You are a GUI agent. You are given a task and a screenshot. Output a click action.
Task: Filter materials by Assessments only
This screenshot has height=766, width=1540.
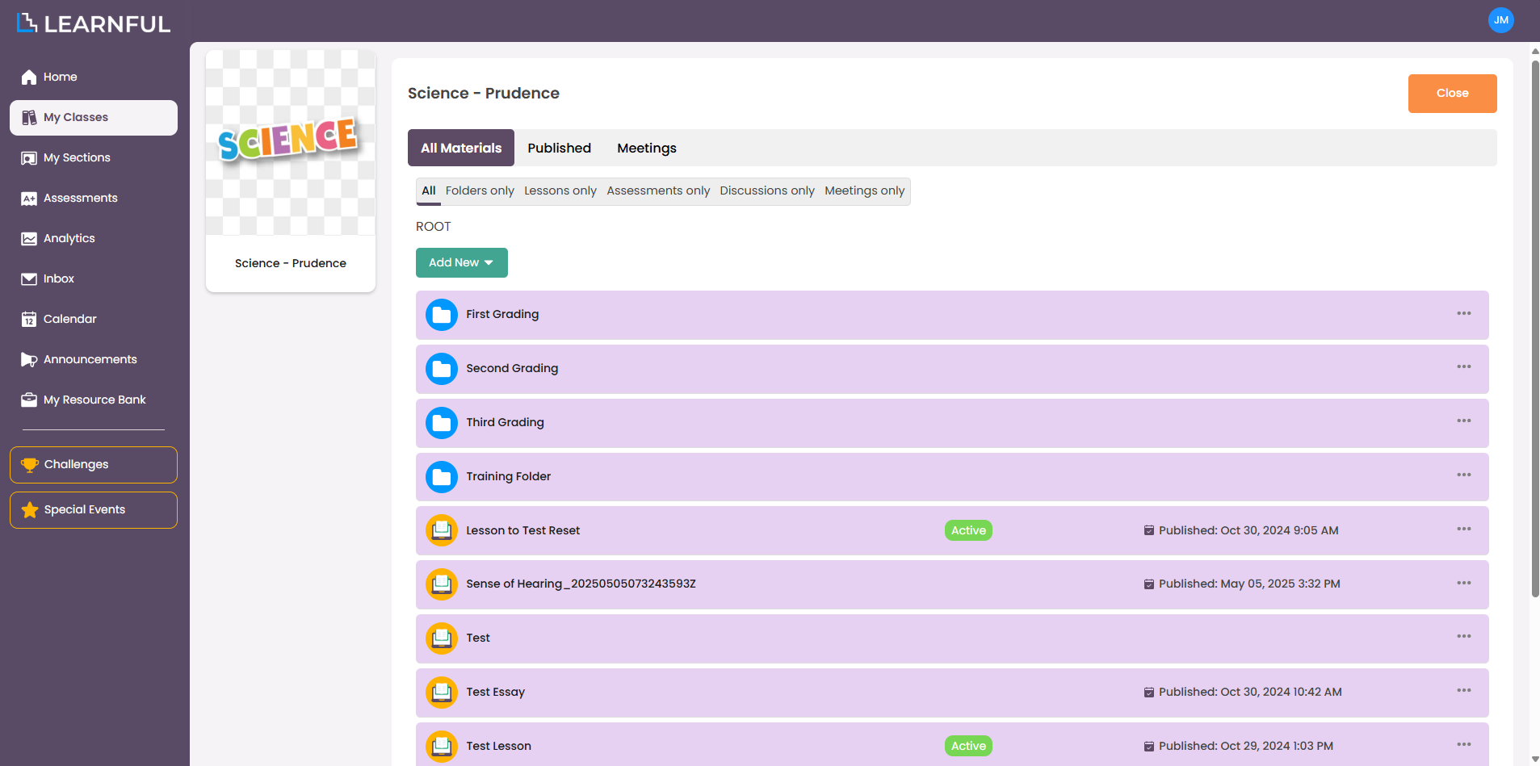click(x=658, y=191)
